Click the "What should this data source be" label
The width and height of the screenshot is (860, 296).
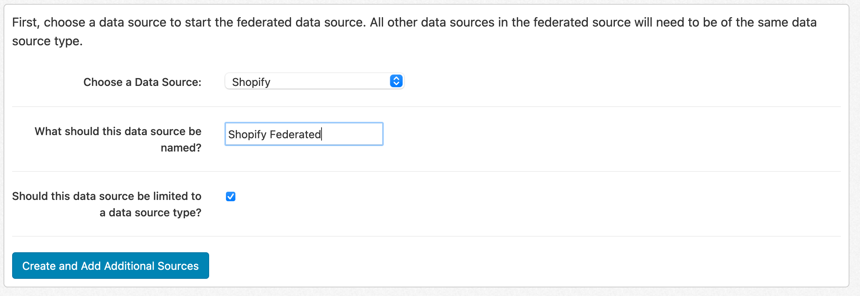pos(118,131)
